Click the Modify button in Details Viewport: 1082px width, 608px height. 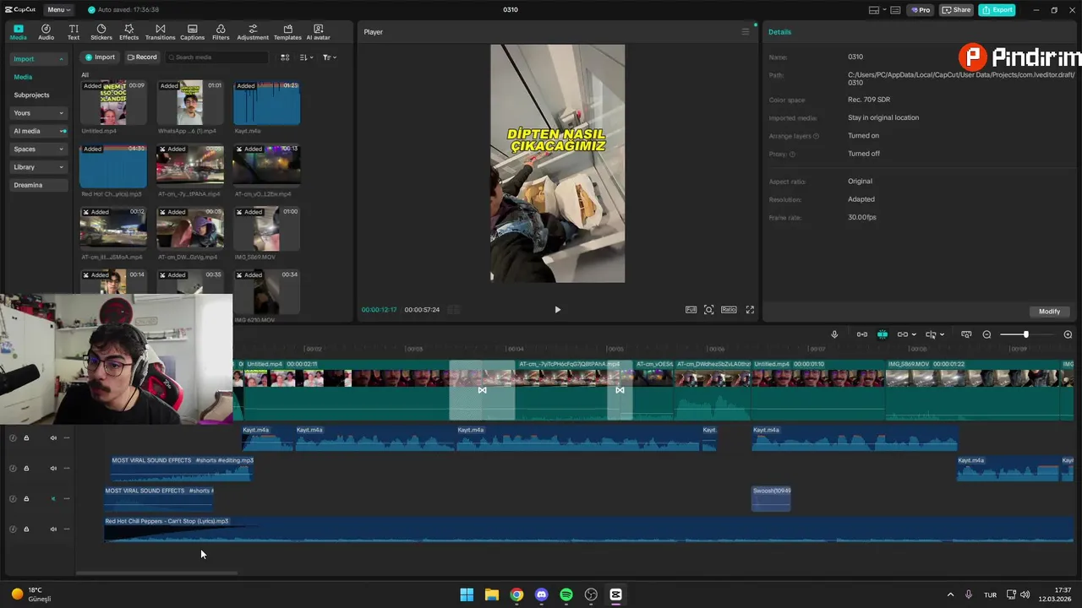(x=1049, y=312)
